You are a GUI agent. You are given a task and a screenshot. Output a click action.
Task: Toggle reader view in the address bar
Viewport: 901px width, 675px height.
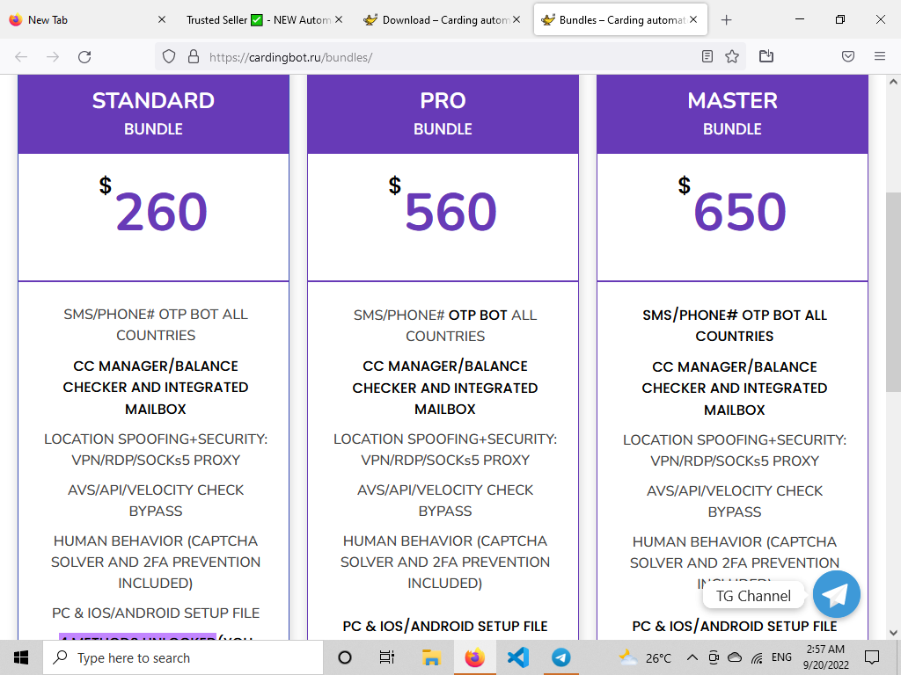click(707, 56)
